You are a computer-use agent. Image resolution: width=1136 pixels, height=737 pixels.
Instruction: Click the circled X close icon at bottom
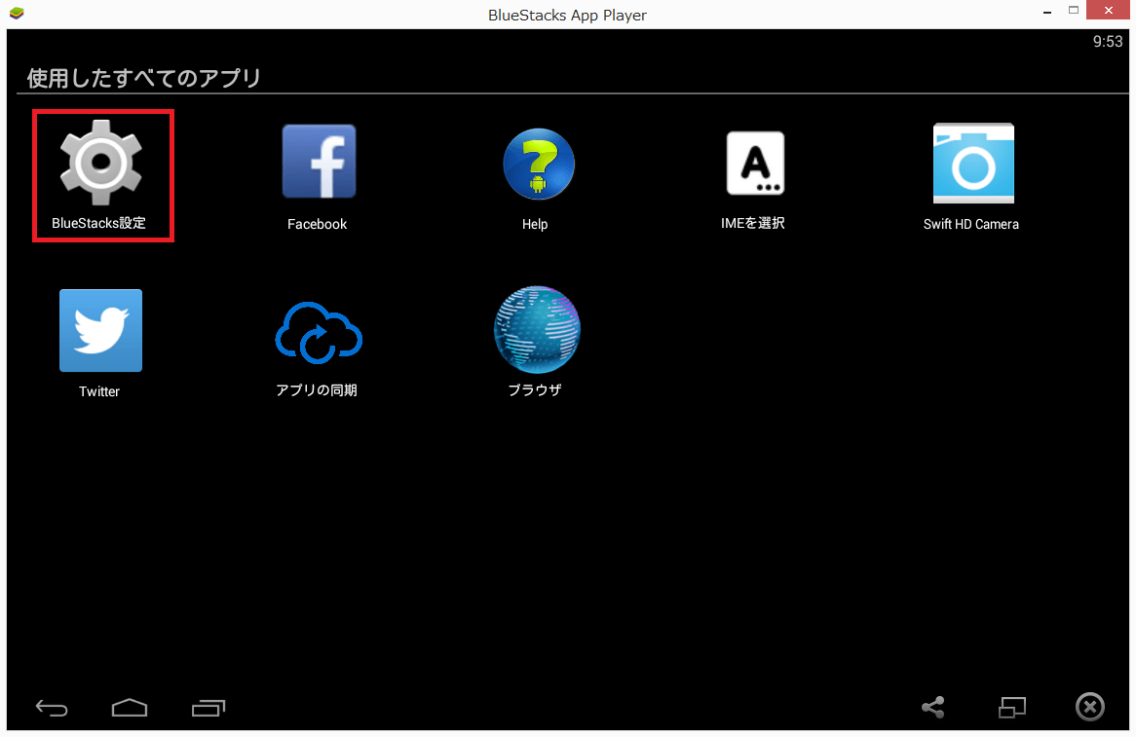pos(1089,707)
